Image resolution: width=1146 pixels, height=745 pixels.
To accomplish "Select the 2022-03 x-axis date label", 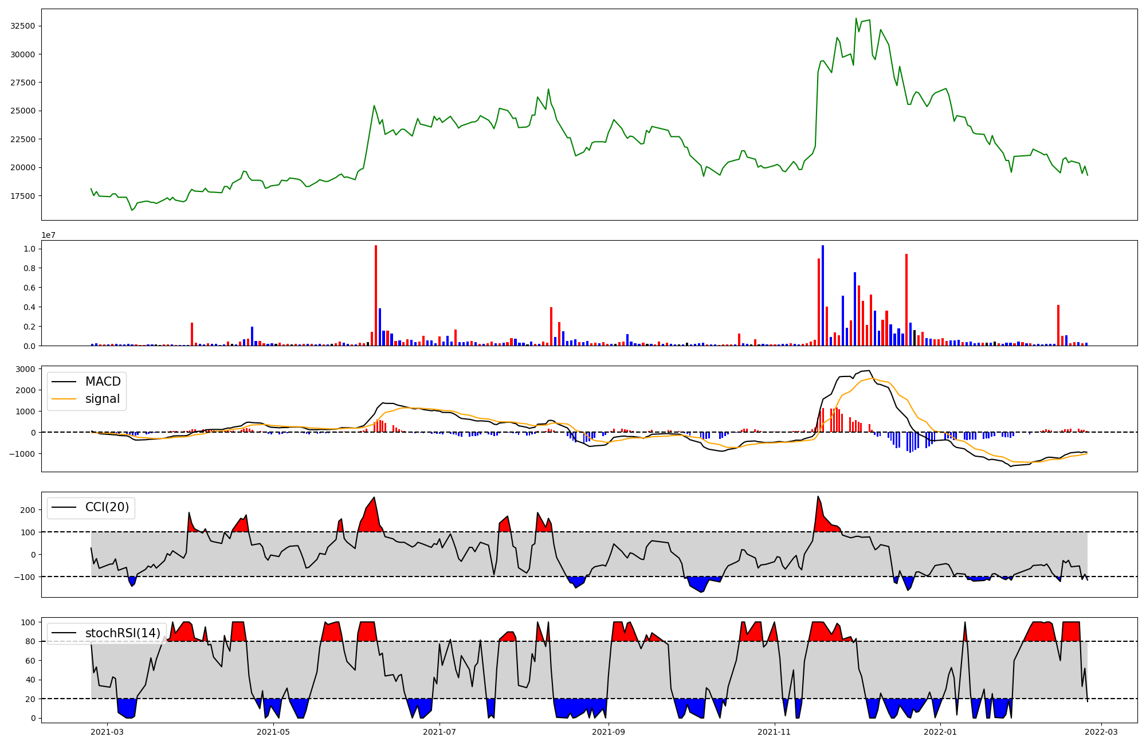I will click(1101, 731).
